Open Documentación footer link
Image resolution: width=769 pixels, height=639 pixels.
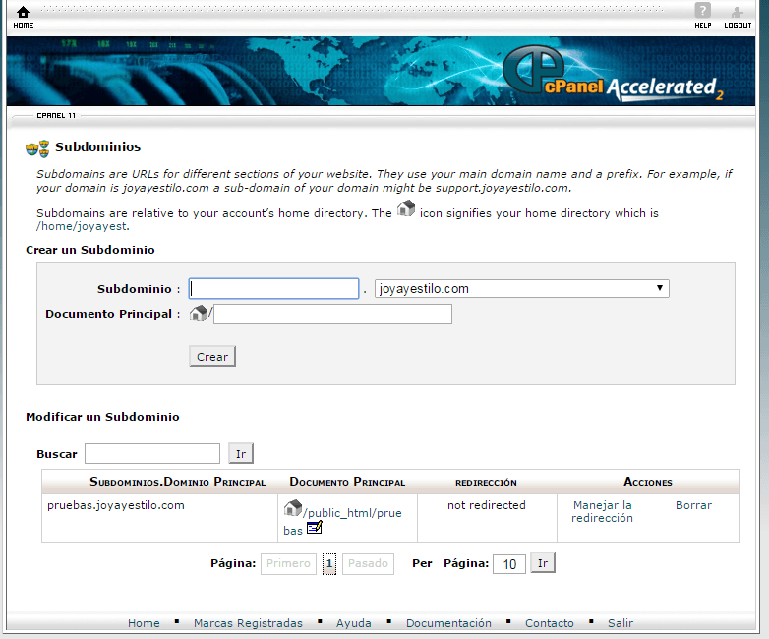pos(448,623)
